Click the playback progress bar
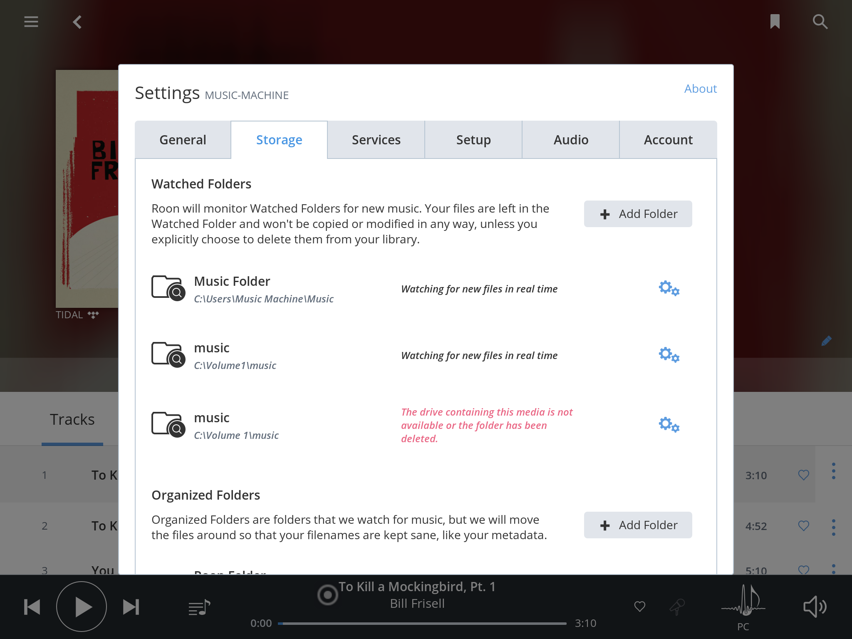This screenshot has height=639, width=852. (x=422, y=623)
